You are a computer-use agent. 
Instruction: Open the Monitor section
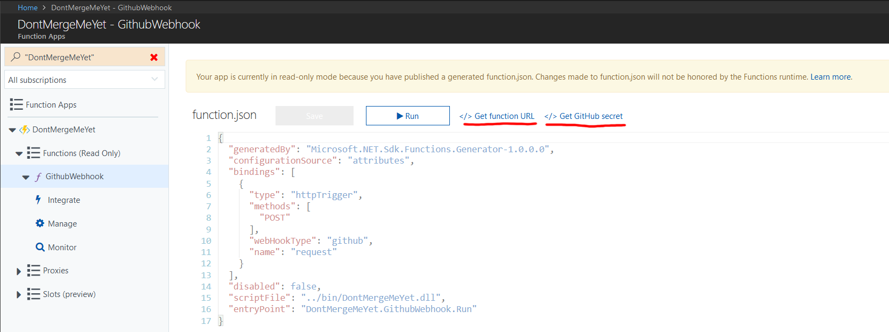(62, 248)
